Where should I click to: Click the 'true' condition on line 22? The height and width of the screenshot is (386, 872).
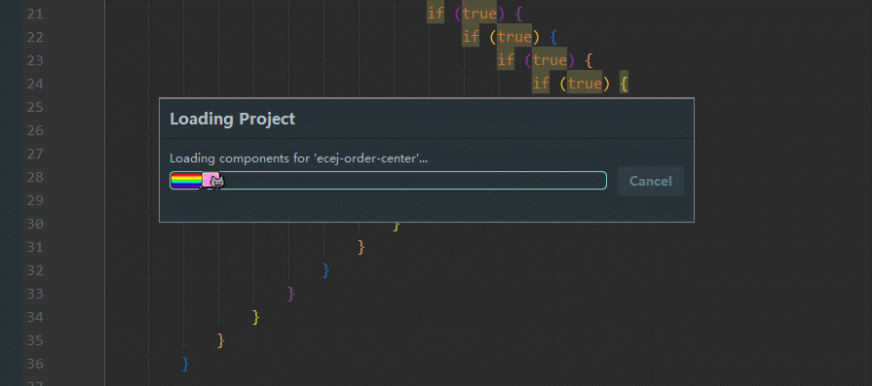coord(514,37)
